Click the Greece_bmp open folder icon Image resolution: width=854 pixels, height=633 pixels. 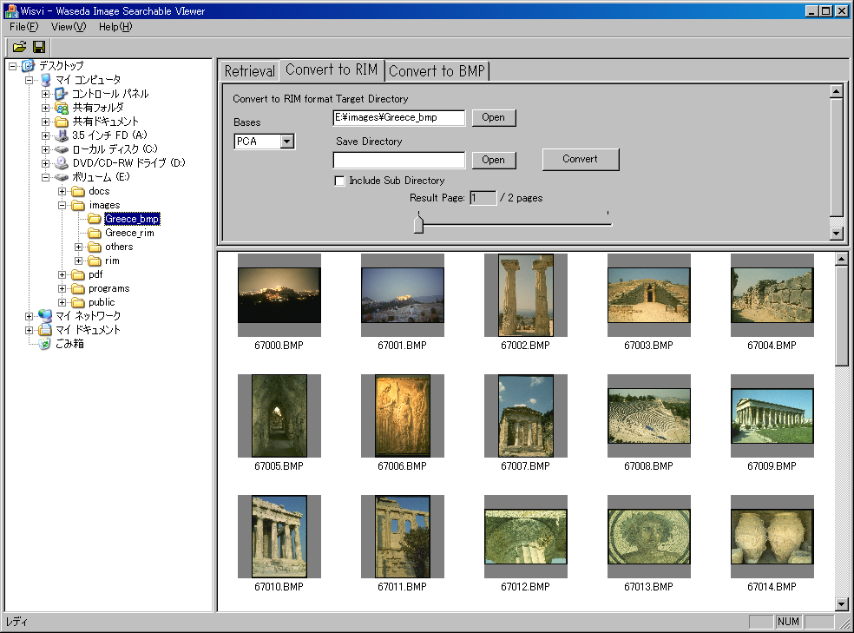click(95, 219)
